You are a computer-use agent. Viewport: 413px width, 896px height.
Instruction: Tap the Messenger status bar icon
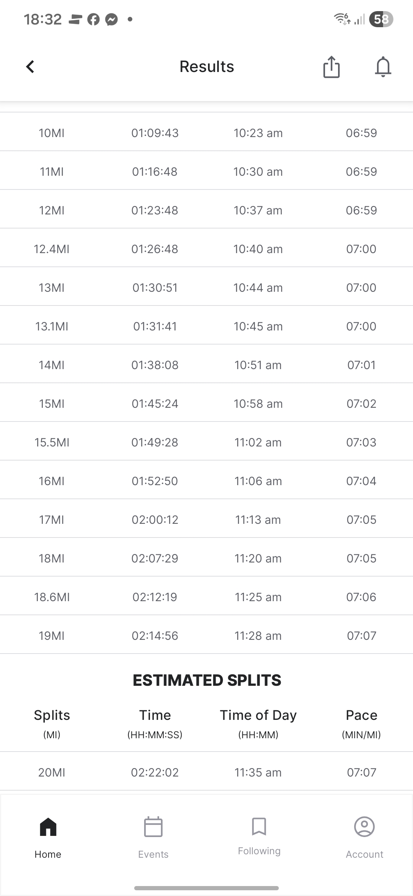coord(111,19)
